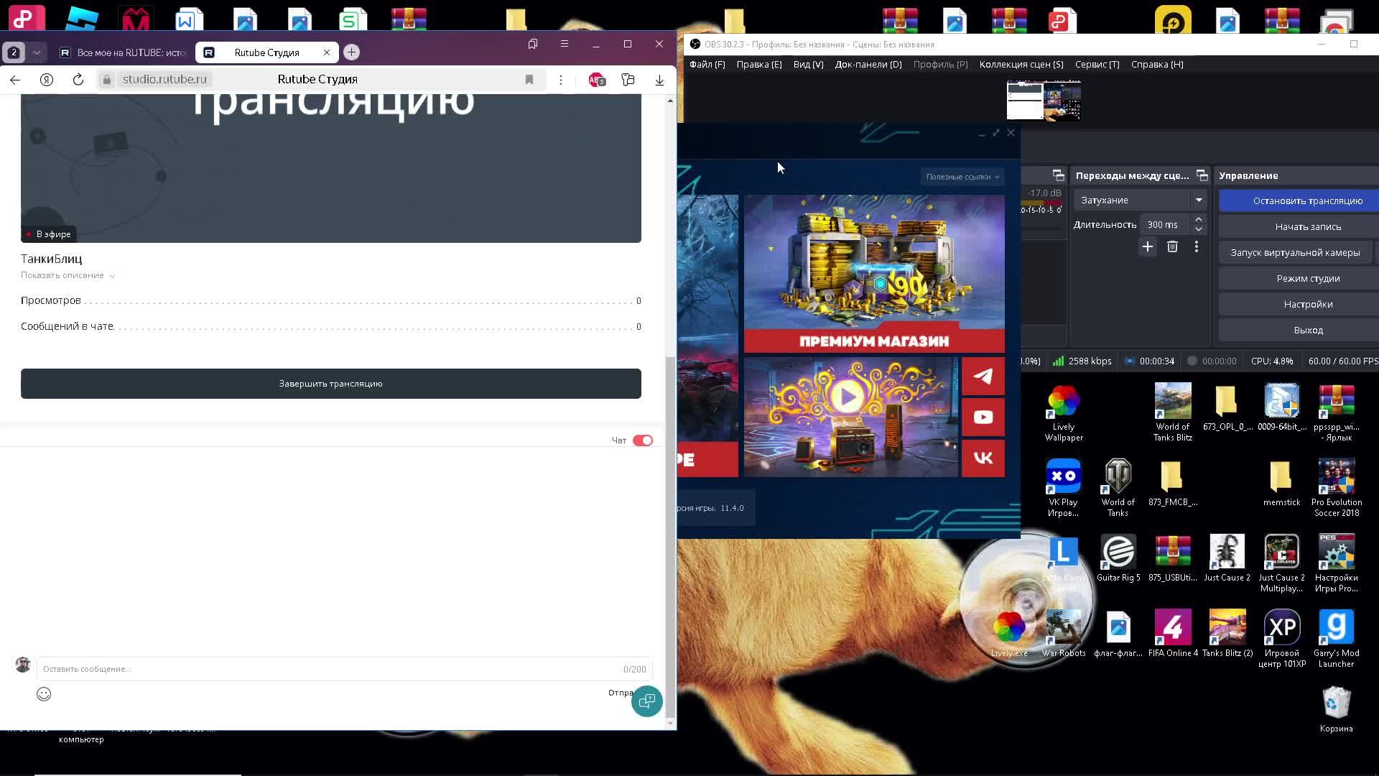The image size is (1379, 776).
Task: Open emoji picker in chat
Action: pyautogui.click(x=44, y=694)
